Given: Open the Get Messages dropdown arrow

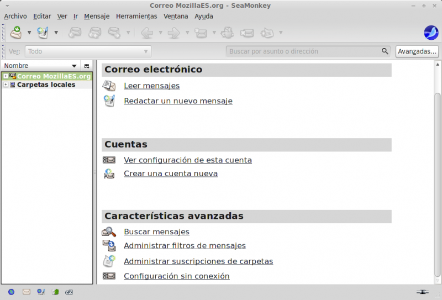Looking at the screenshot, I should pyautogui.click(x=29, y=33).
